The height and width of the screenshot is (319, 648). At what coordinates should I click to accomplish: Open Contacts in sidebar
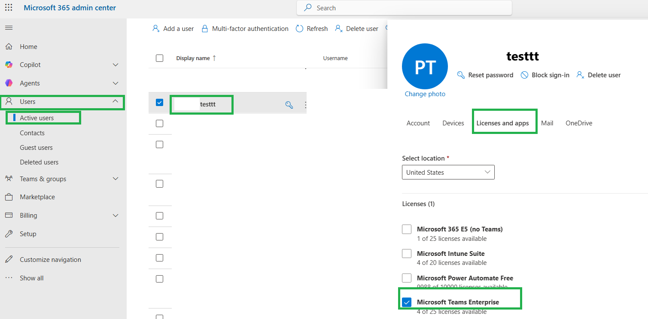[32, 133]
